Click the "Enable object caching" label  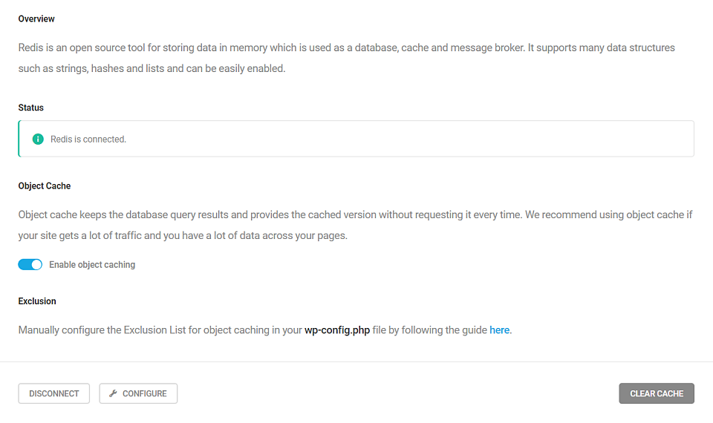coord(92,264)
